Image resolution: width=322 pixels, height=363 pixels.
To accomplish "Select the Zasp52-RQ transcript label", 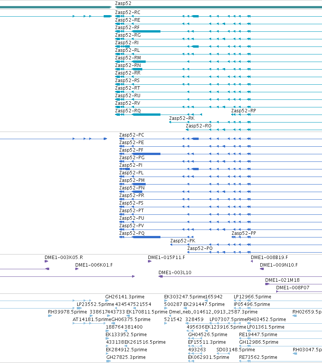I will point(128,111).
